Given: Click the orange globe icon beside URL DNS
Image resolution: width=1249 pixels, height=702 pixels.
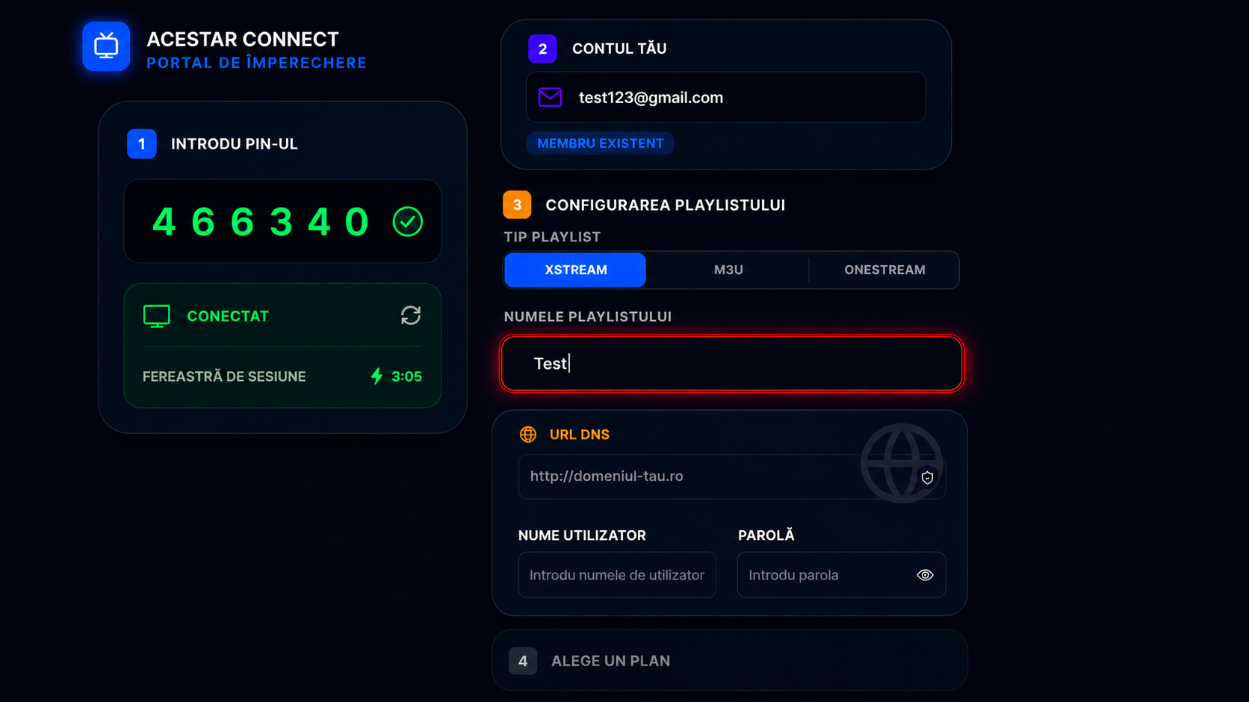Looking at the screenshot, I should tap(528, 435).
